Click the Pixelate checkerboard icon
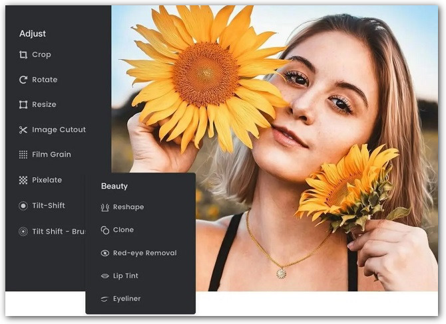446x324 pixels. coord(23,180)
